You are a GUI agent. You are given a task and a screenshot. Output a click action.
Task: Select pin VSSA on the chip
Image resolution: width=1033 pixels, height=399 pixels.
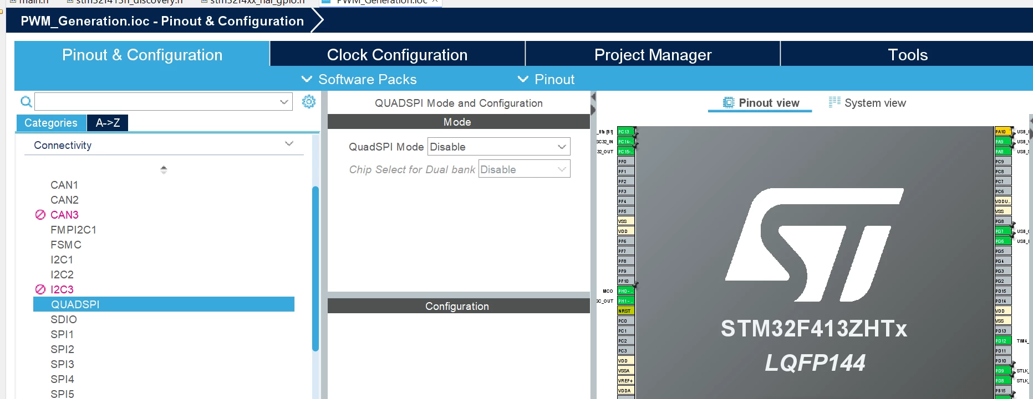point(625,371)
